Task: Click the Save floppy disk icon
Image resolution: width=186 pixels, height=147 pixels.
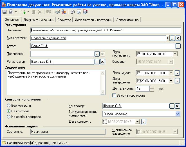Action: 5,12
